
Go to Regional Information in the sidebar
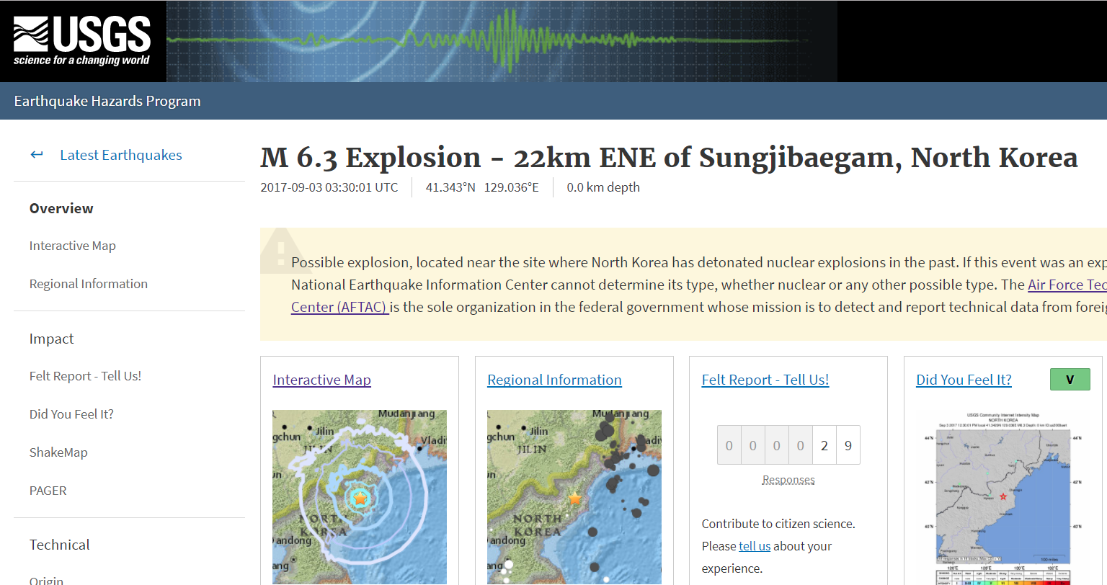(x=88, y=284)
